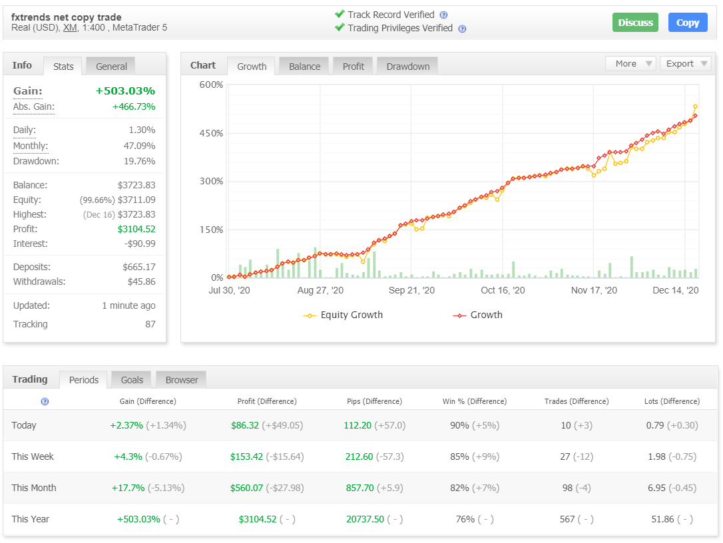Viewport: 723px width, 543px height.
Task: Open the General info tab
Action: point(111,67)
